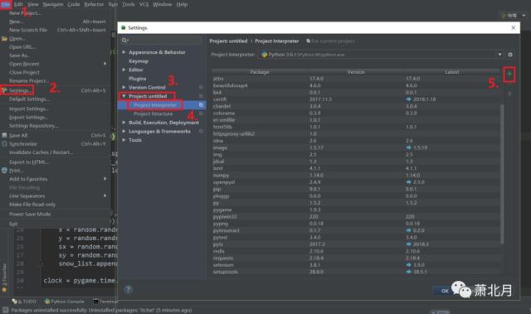This screenshot has width=531, height=314.
Task: Click the tool window toggle icon in status bar
Action: pos(5,310)
